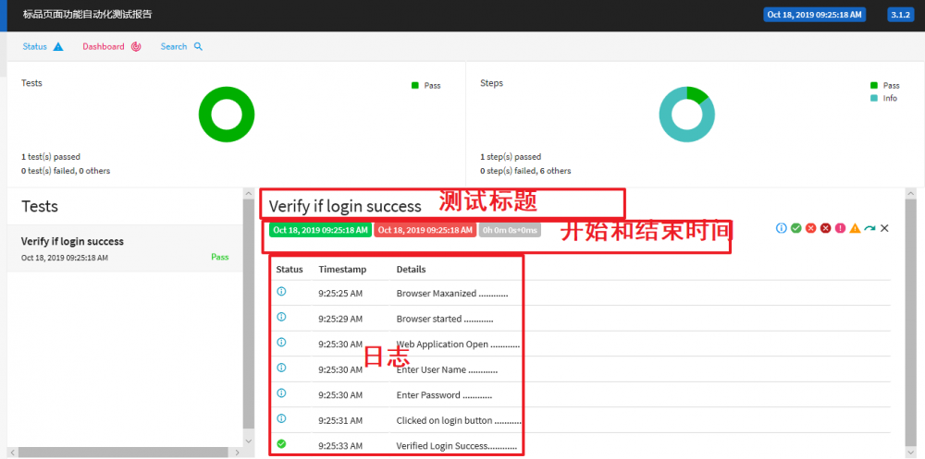This screenshot has height=459, width=925.
Task: Click info icon on Enter User Name row
Action: tap(281, 367)
